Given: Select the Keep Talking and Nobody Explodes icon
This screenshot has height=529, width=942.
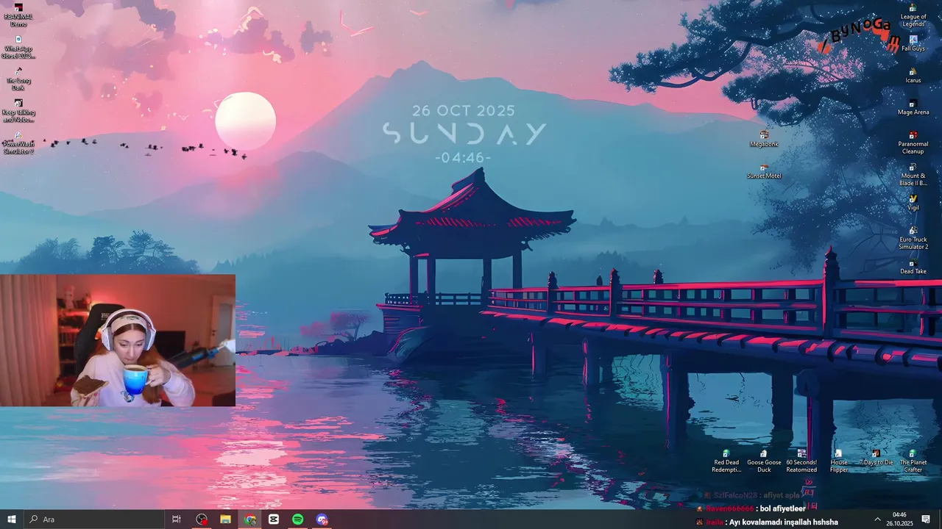Looking at the screenshot, I should pyautogui.click(x=18, y=111).
